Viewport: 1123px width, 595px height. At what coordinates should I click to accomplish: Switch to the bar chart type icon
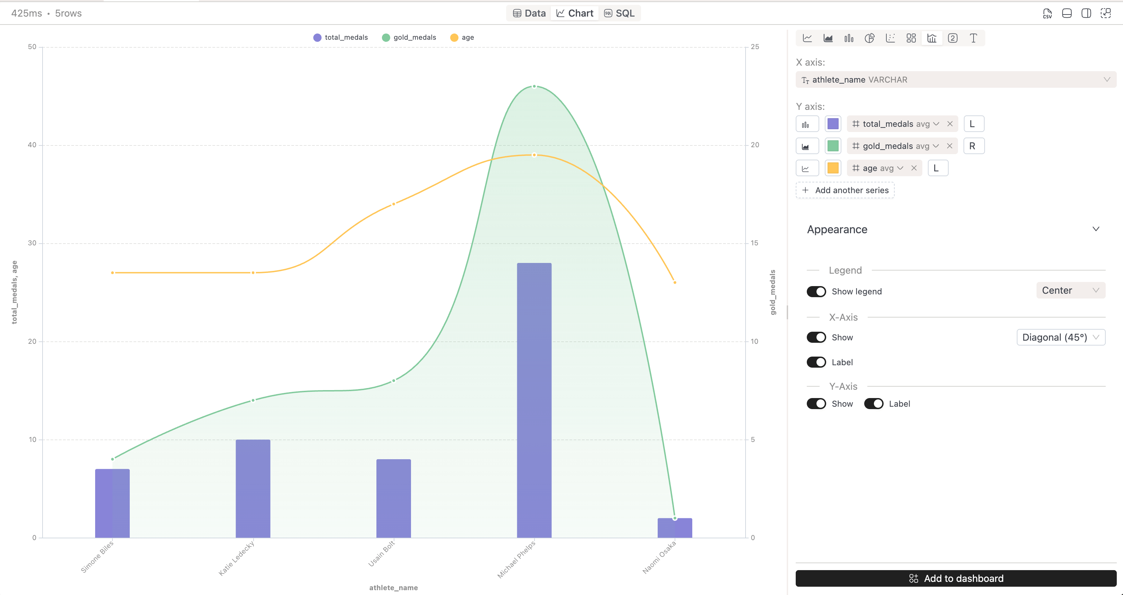(849, 38)
